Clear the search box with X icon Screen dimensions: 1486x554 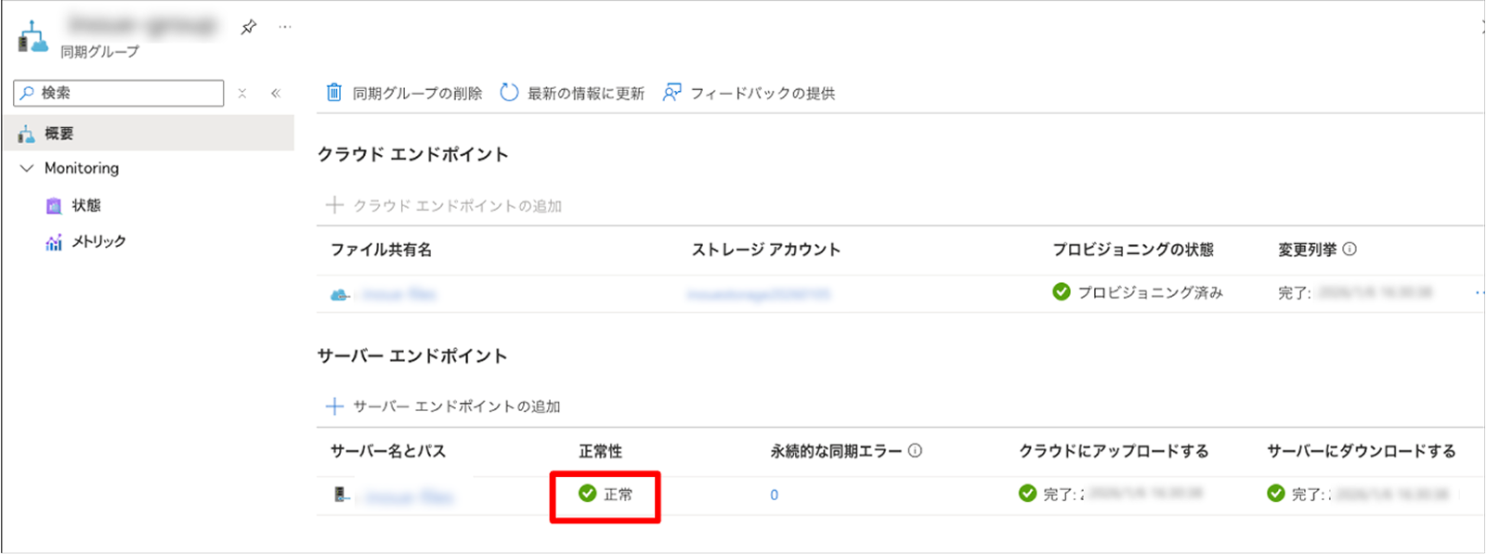[242, 93]
